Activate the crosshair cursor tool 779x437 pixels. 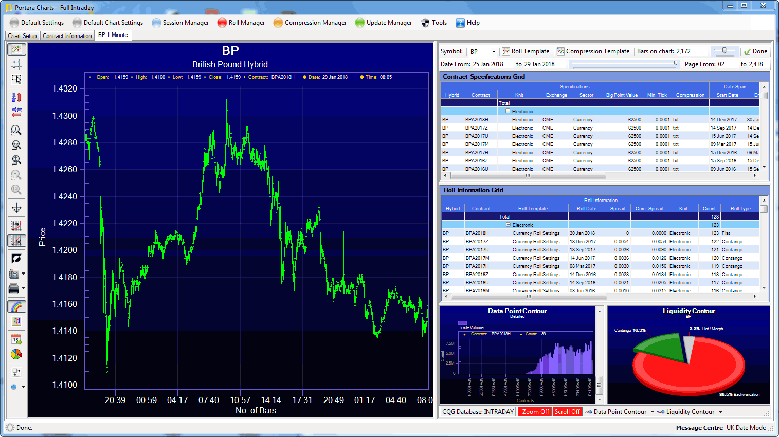(x=16, y=64)
